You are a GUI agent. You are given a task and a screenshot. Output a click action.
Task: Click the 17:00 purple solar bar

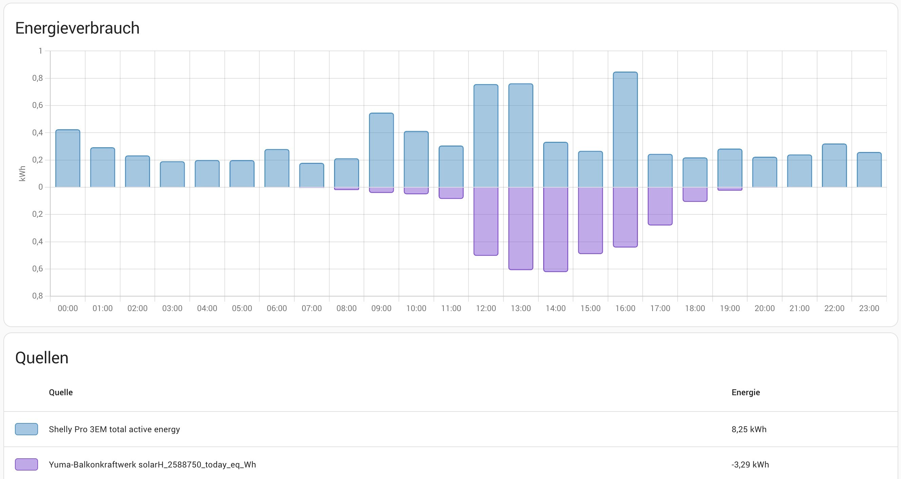(x=660, y=206)
